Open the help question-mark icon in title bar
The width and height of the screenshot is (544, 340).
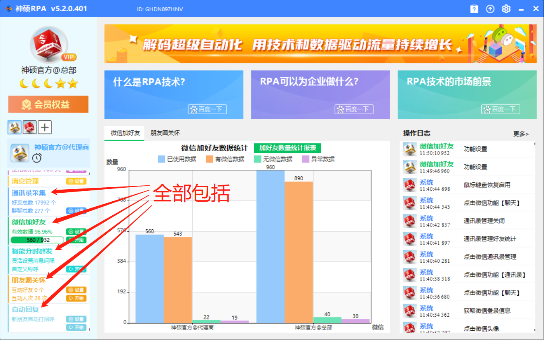(x=474, y=9)
